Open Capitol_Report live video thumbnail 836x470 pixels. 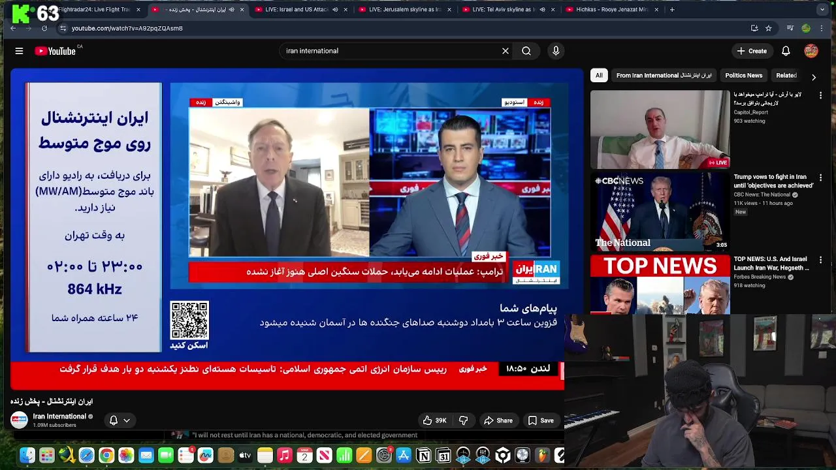(x=660, y=129)
